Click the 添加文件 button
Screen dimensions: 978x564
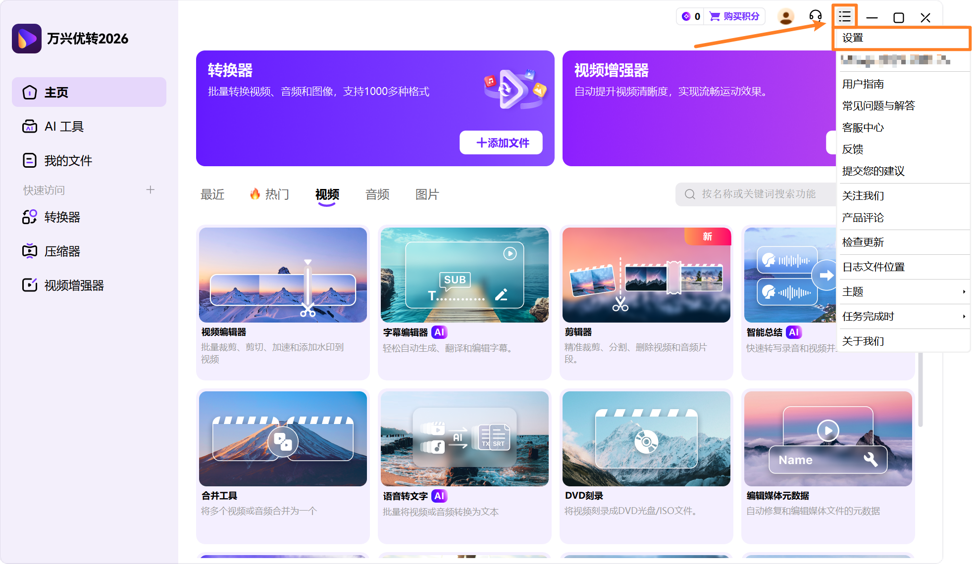click(501, 142)
